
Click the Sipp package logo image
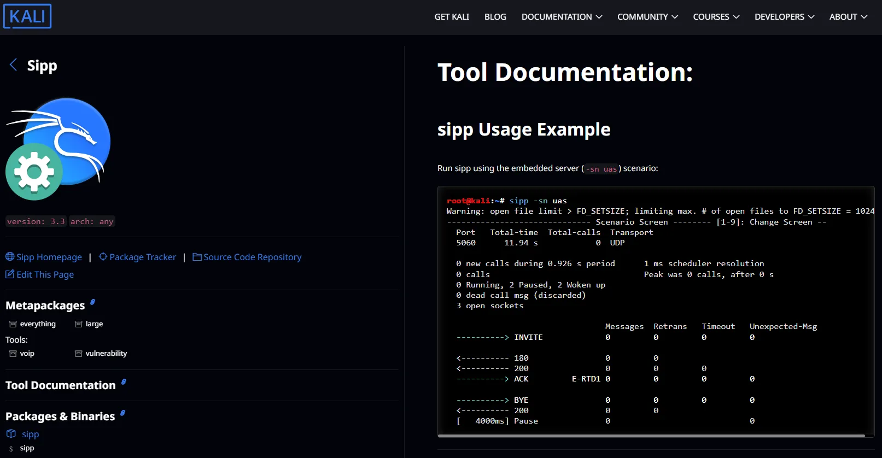(58, 149)
